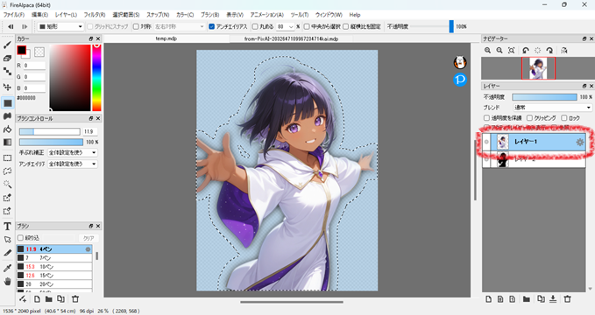Enable the 透明度を保護 checkbox
The width and height of the screenshot is (595, 315).
pyautogui.click(x=486, y=118)
